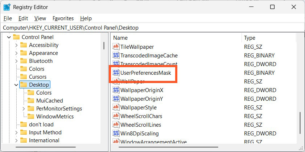This screenshot has width=305, height=152.
Task: Click the DWORD icon next to Win8DpiScaling
Action: pyautogui.click(x=116, y=134)
